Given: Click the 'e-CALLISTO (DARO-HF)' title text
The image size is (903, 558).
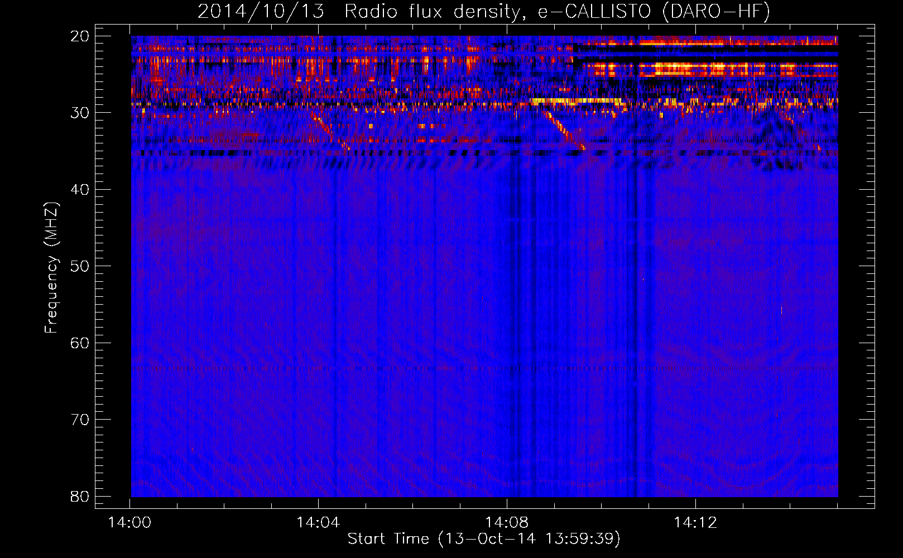Looking at the screenshot, I should tap(654, 11).
